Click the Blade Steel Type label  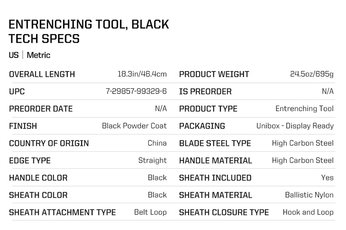[215, 143]
